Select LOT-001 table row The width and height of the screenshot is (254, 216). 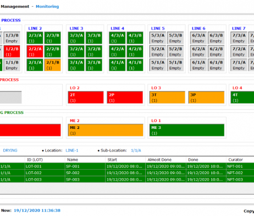[127, 166]
